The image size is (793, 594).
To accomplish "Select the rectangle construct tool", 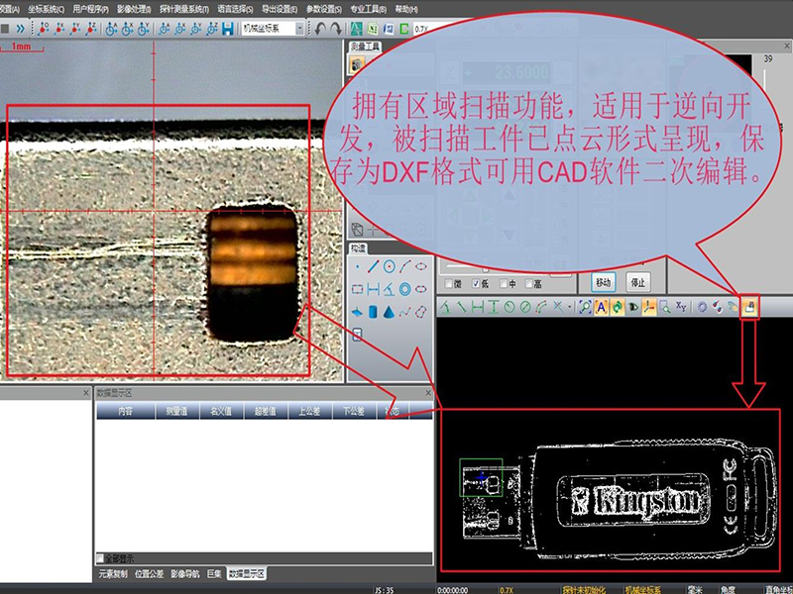I will tap(358, 289).
